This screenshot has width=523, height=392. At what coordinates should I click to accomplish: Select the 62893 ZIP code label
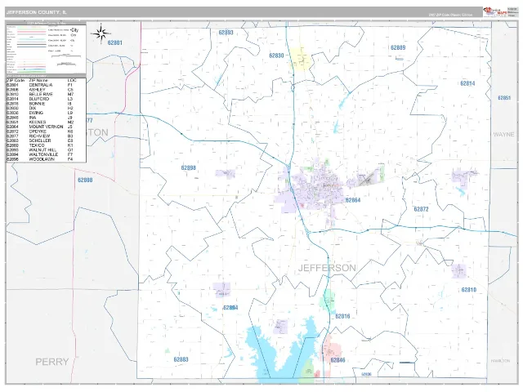pos(226,33)
